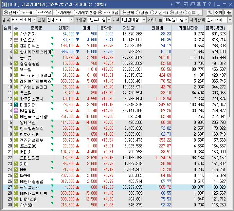Pin the window with the pushpin icon
Image resolution: width=234 pixels, height=211 pixels.
click(199, 5)
